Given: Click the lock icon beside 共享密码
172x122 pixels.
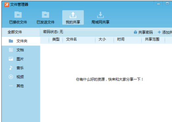Looking at the screenshot, I should (x=135, y=32).
